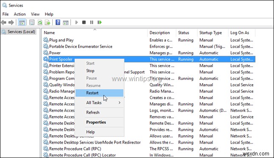This screenshot has width=274, height=158.
Task: Click the green Refresh toolbar icon
Action: (x=40, y=23)
